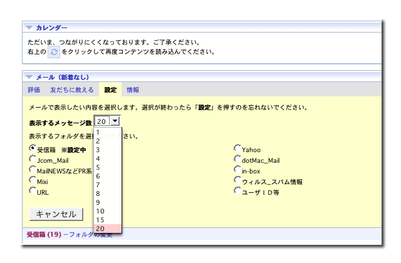Screen dimensions: 401x263
Task: Select the Jcom_Mail folder radio button
Action: 33,159
